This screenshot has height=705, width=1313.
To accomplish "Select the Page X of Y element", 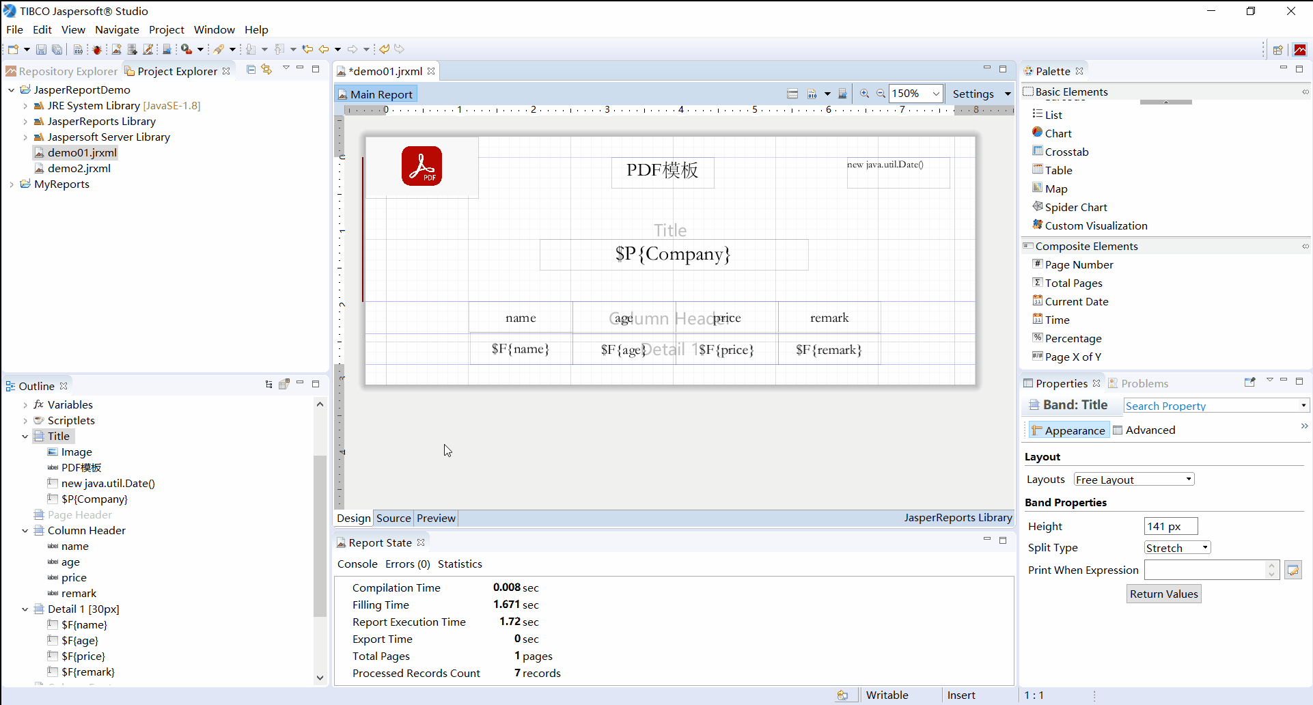I will 1073,357.
